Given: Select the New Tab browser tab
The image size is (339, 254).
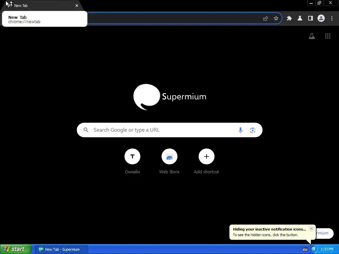Looking at the screenshot, I should [x=41, y=6].
